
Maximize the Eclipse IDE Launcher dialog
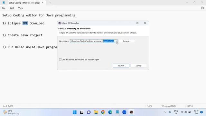point(137,23)
